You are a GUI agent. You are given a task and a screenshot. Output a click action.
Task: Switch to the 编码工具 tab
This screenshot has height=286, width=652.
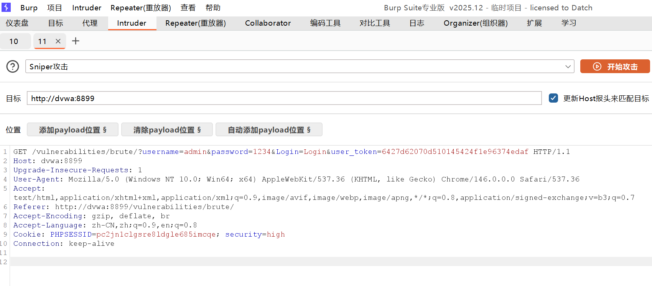click(x=325, y=23)
